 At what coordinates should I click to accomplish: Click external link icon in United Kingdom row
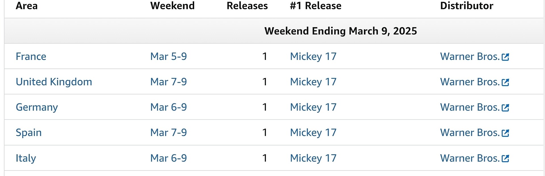coord(505,82)
